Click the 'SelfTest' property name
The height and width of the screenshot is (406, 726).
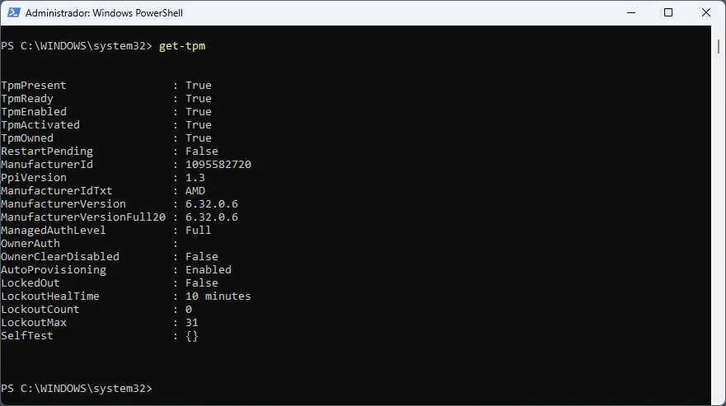coord(27,336)
